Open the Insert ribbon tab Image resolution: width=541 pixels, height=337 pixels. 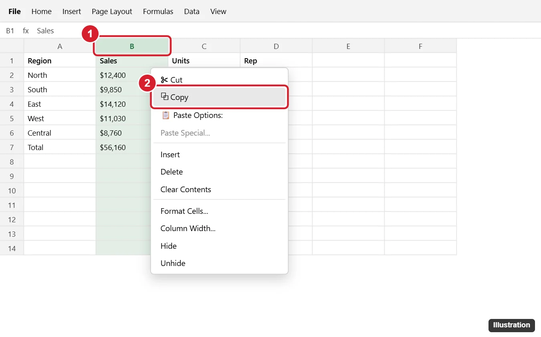[72, 12]
